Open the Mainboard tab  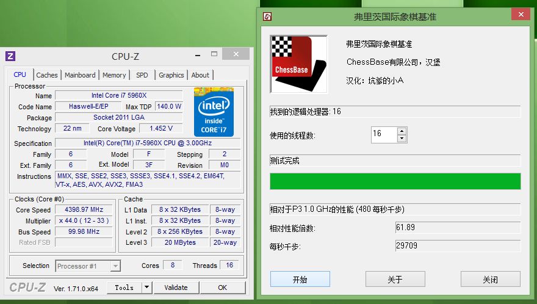point(80,75)
